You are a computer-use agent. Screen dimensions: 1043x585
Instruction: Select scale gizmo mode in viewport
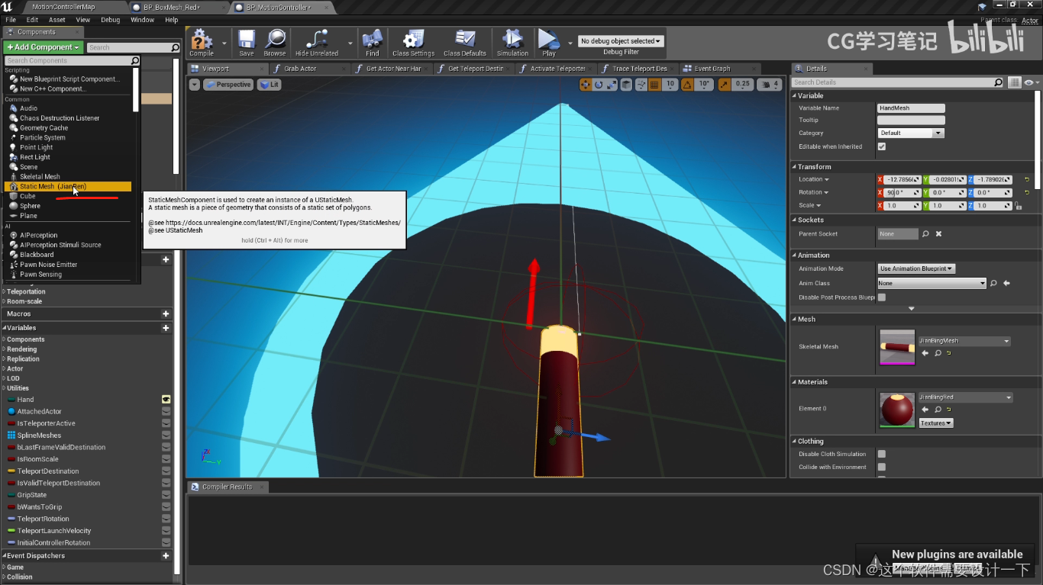tap(612, 85)
